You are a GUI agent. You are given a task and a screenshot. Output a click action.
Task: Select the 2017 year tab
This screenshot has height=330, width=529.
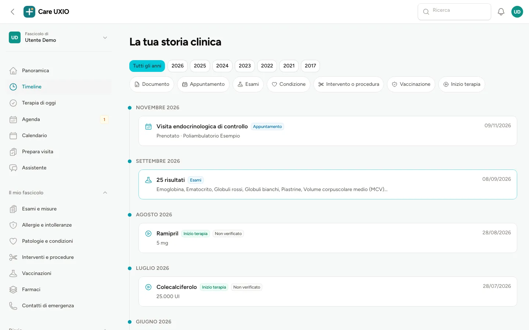click(x=310, y=66)
